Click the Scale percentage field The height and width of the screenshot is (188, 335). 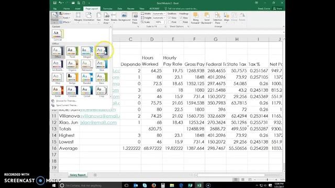[159, 22]
